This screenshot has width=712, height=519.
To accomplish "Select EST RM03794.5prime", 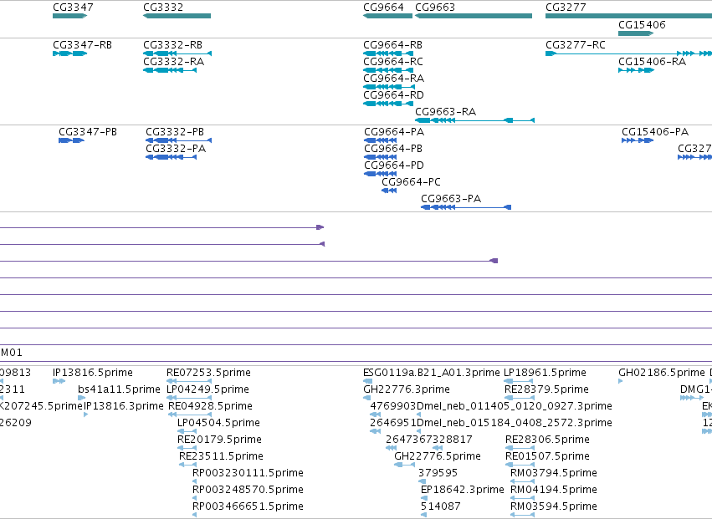I will pyautogui.click(x=522, y=481).
